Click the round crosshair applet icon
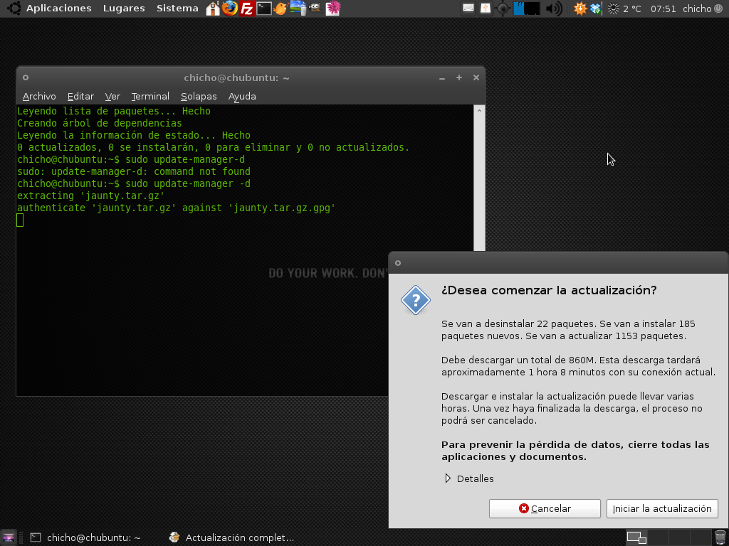This screenshot has height=546, width=729. [x=502, y=9]
